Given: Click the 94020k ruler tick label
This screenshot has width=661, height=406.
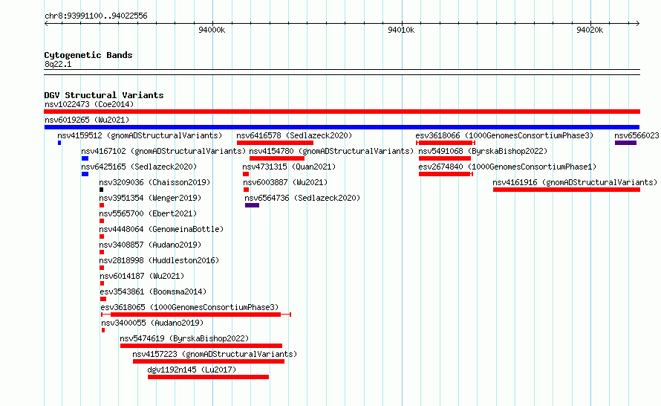Looking at the screenshot, I should [590, 30].
